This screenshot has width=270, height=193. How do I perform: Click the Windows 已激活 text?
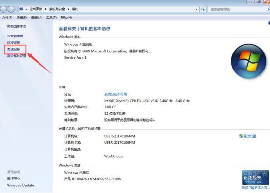77,173
